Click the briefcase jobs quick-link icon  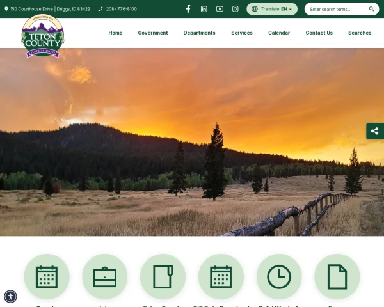coord(105,277)
